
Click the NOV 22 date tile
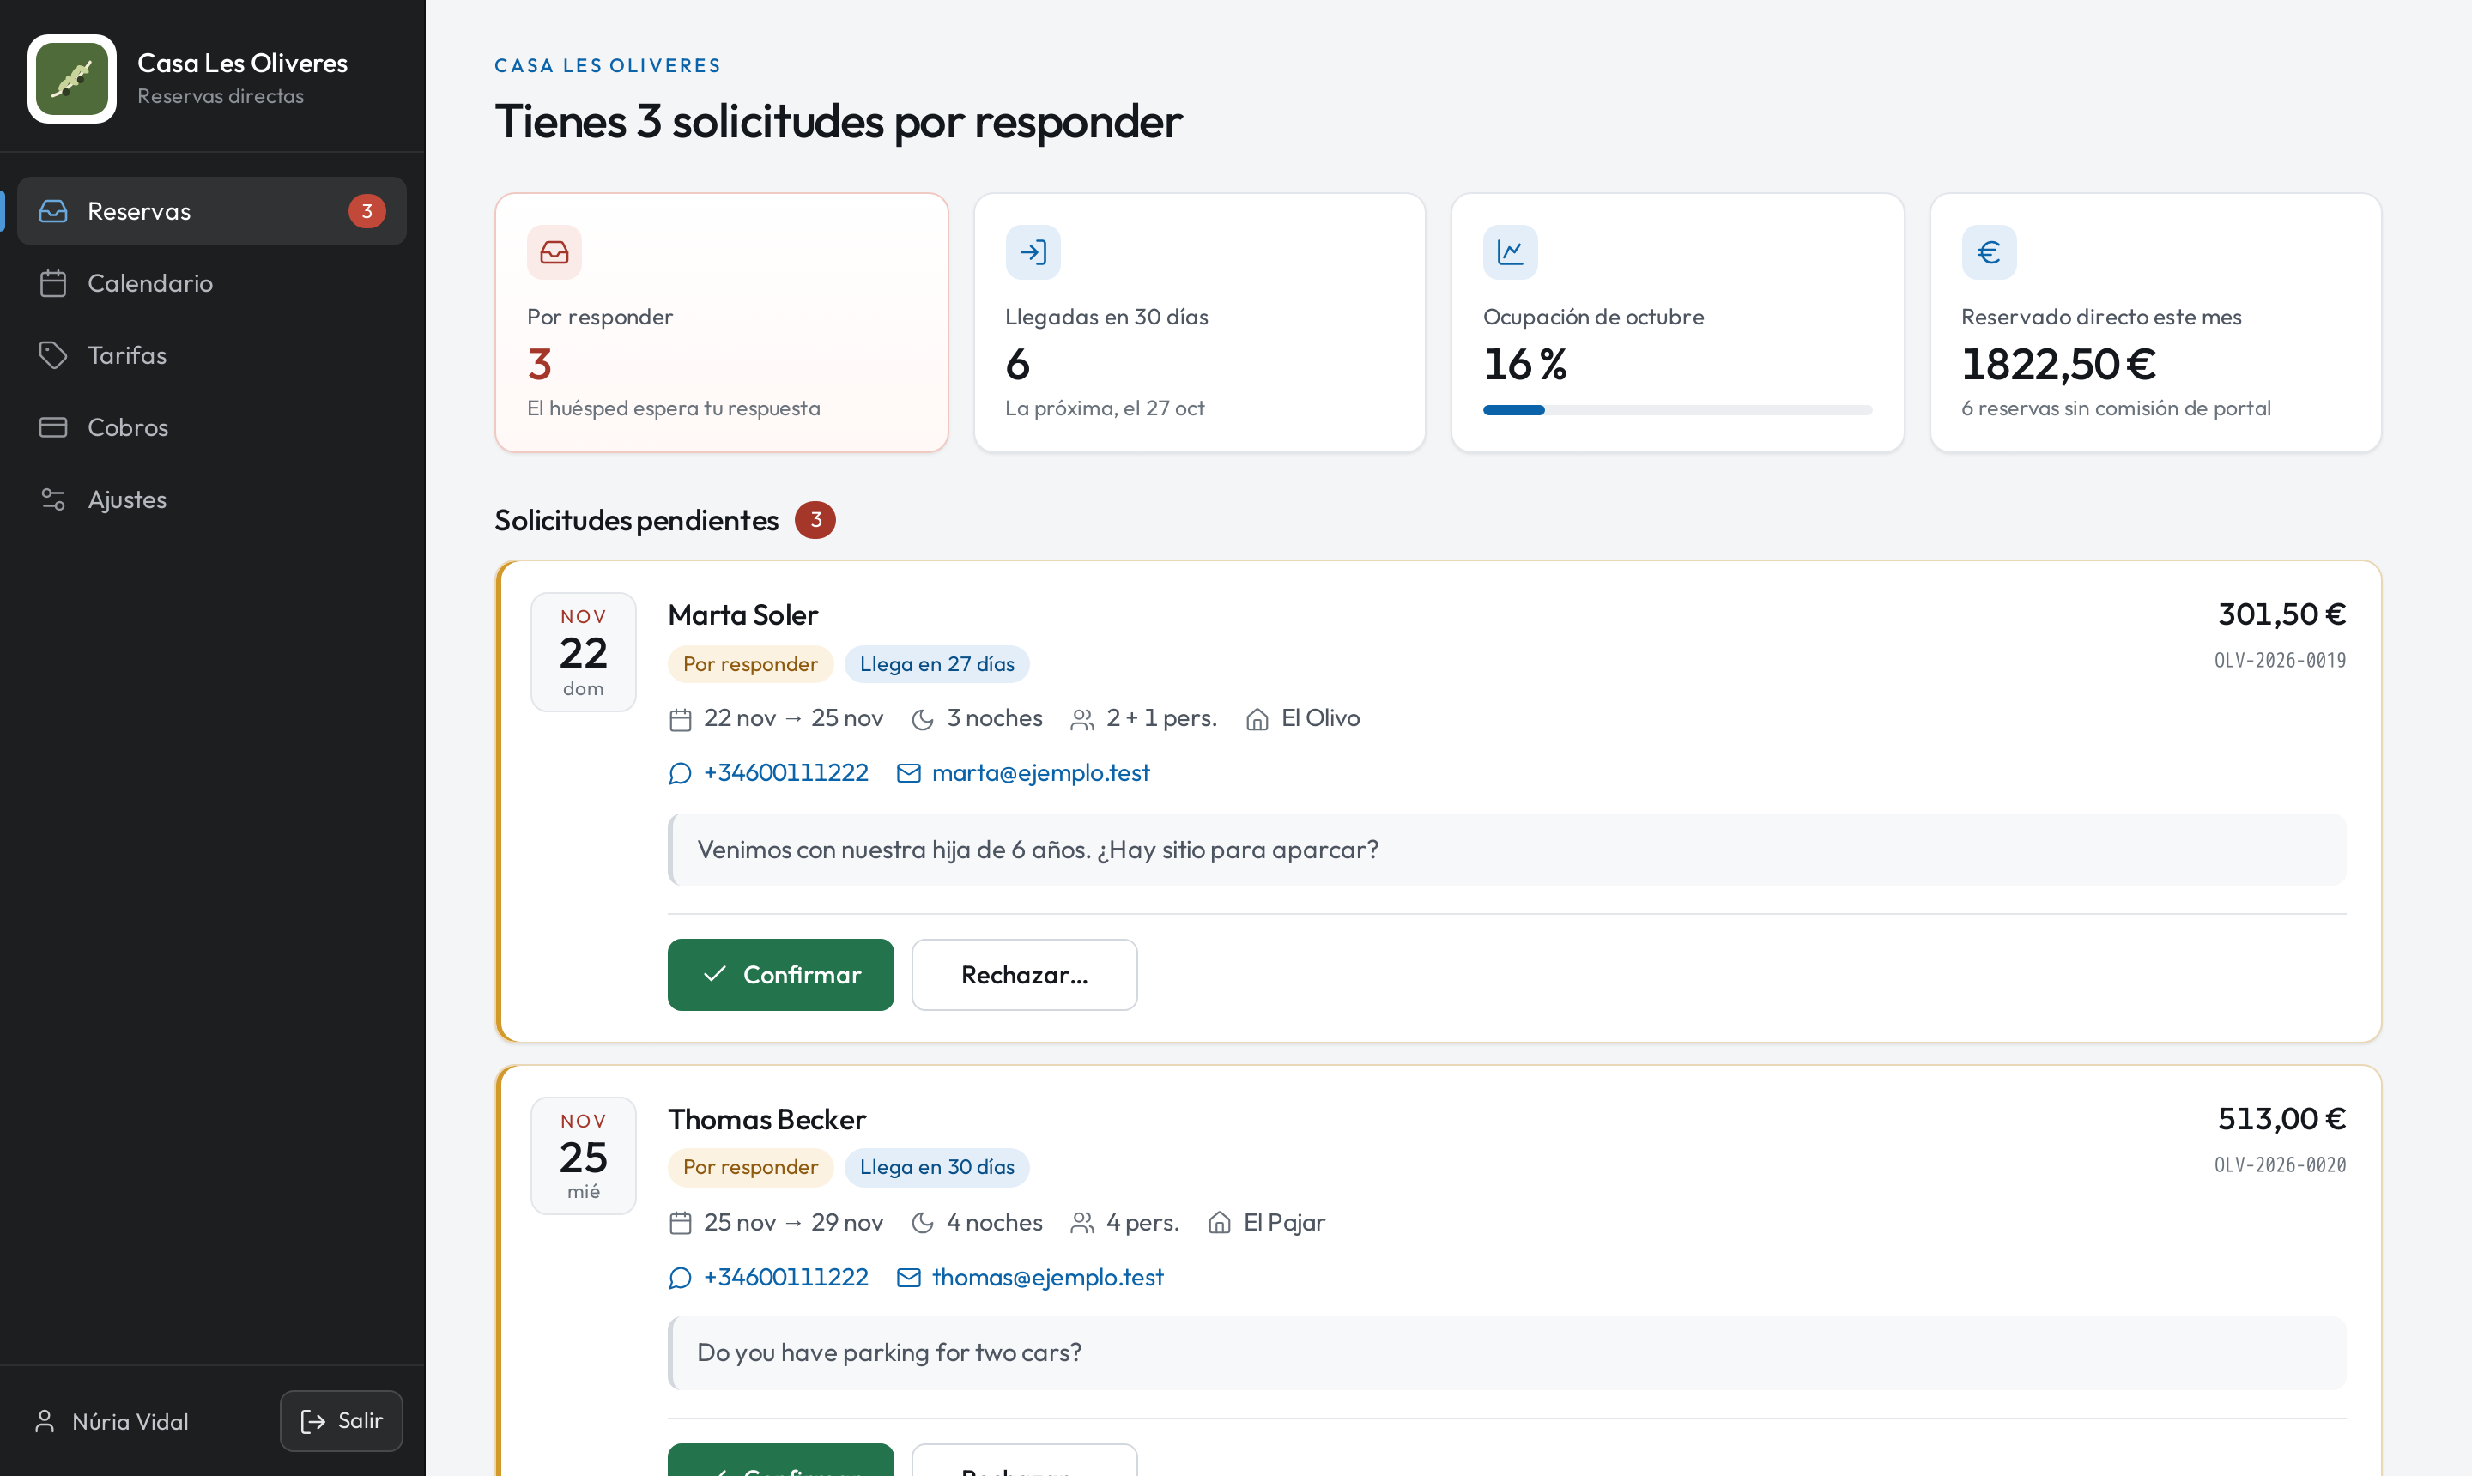tap(583, 652)
